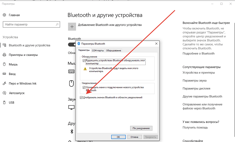The width and height of the screenshot is (235, 142).
Task: Click the mouse device icon in list
Action: point(71,83)
